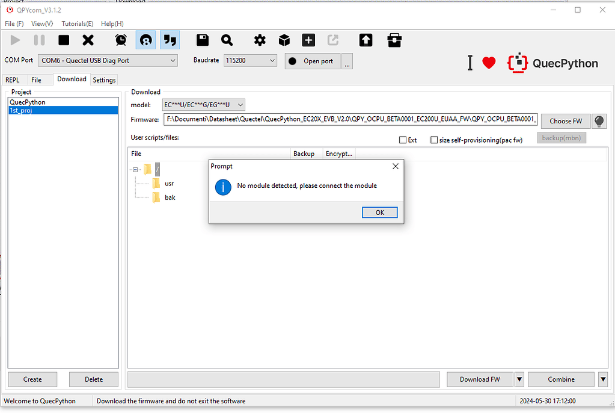The width and height of the screenshot is (615, 413).
Task: Open search with the magnifier icon
Action: (227, 40)
